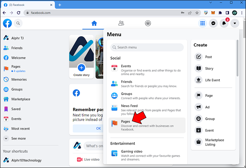Close the Facebook browser tab
Image resolution: width=246 pixels, height=168 pixels.
pyautogui.click(x=51, y=5)
